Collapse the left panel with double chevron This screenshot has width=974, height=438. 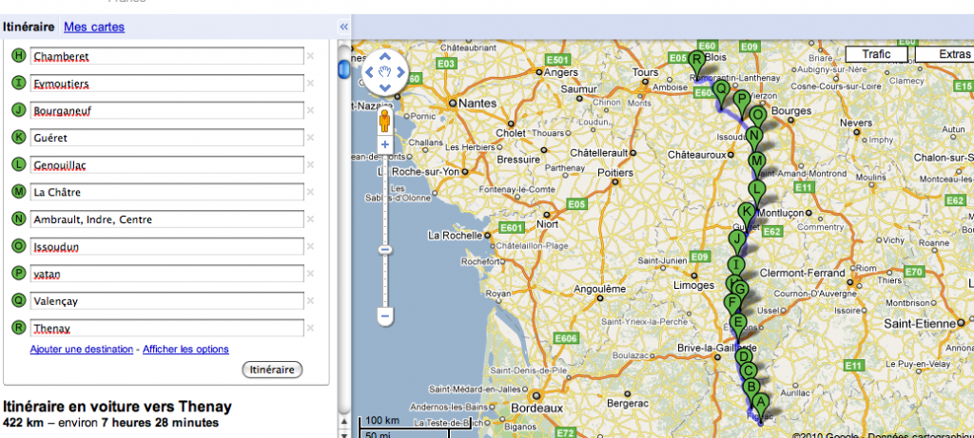tap(343, 27)
